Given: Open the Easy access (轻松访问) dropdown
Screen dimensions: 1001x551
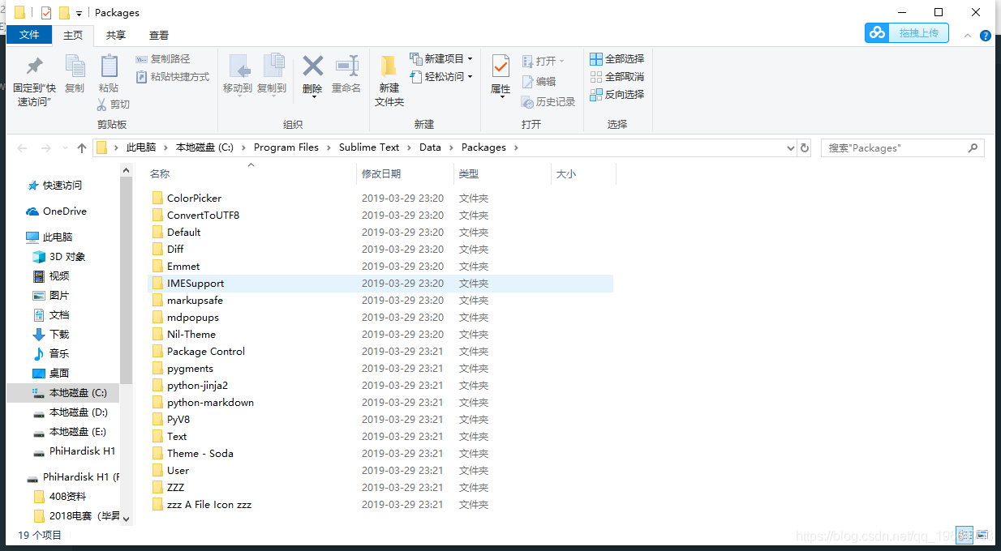Looking at the screenshot, I should tap(441, 77).
